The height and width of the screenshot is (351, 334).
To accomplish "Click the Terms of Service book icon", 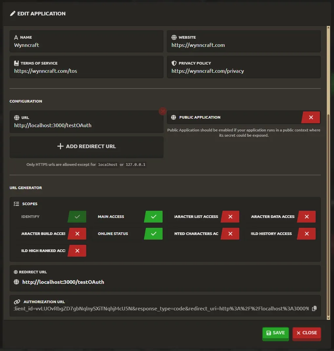I will tap(16, 63).
